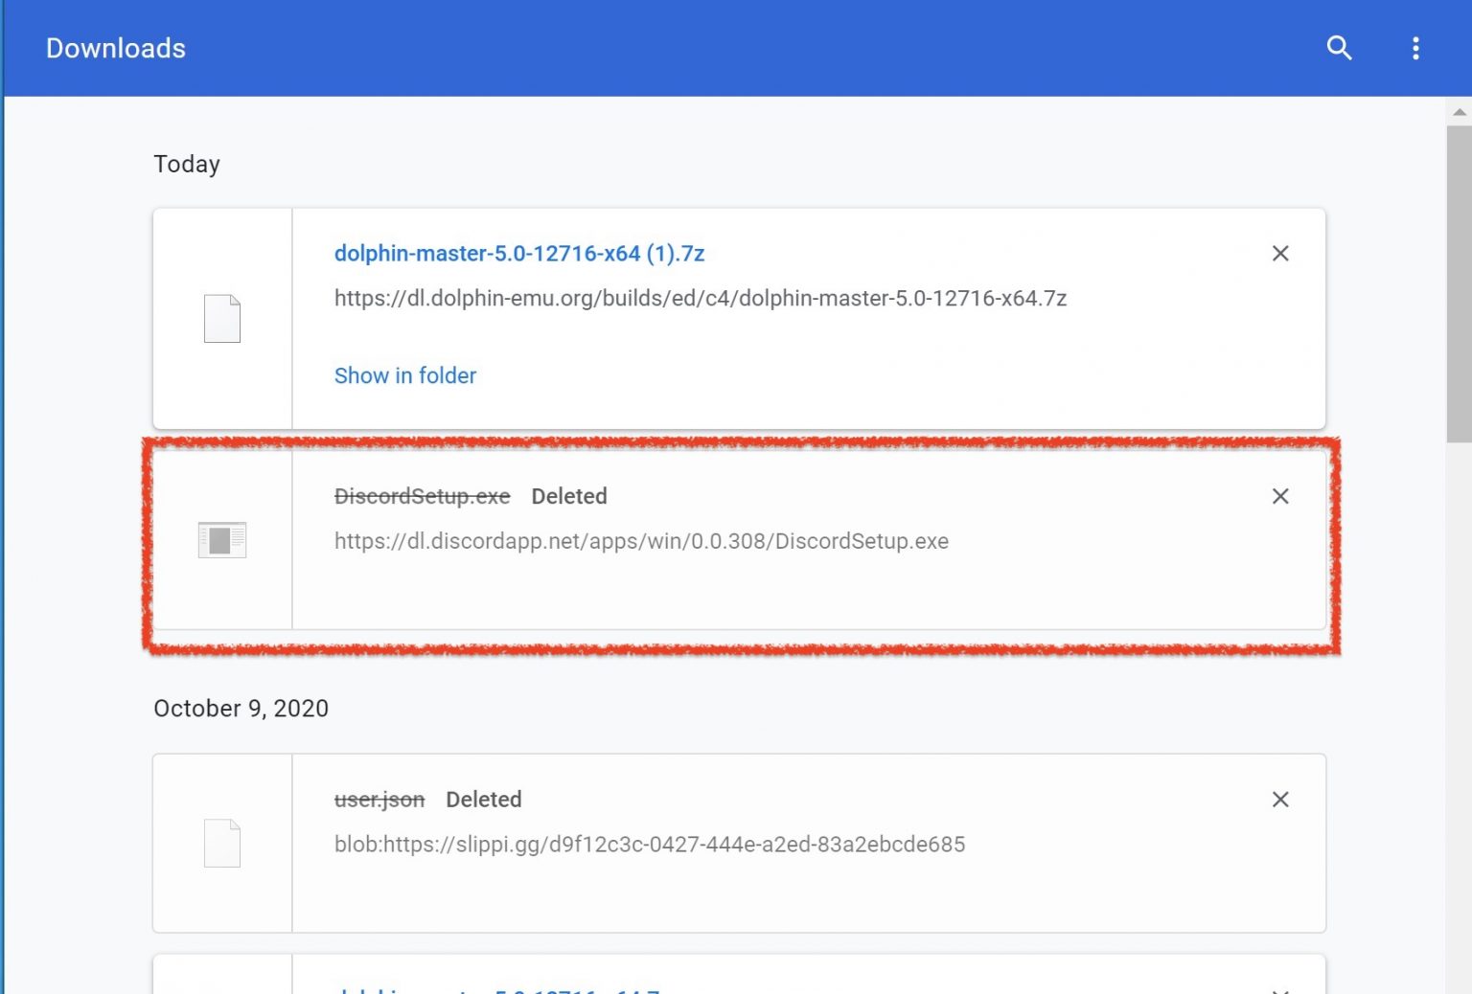Click the dolphin-master (1).7z file icon
This screenshot has height=994, width=1472.
tap(222, 319)
